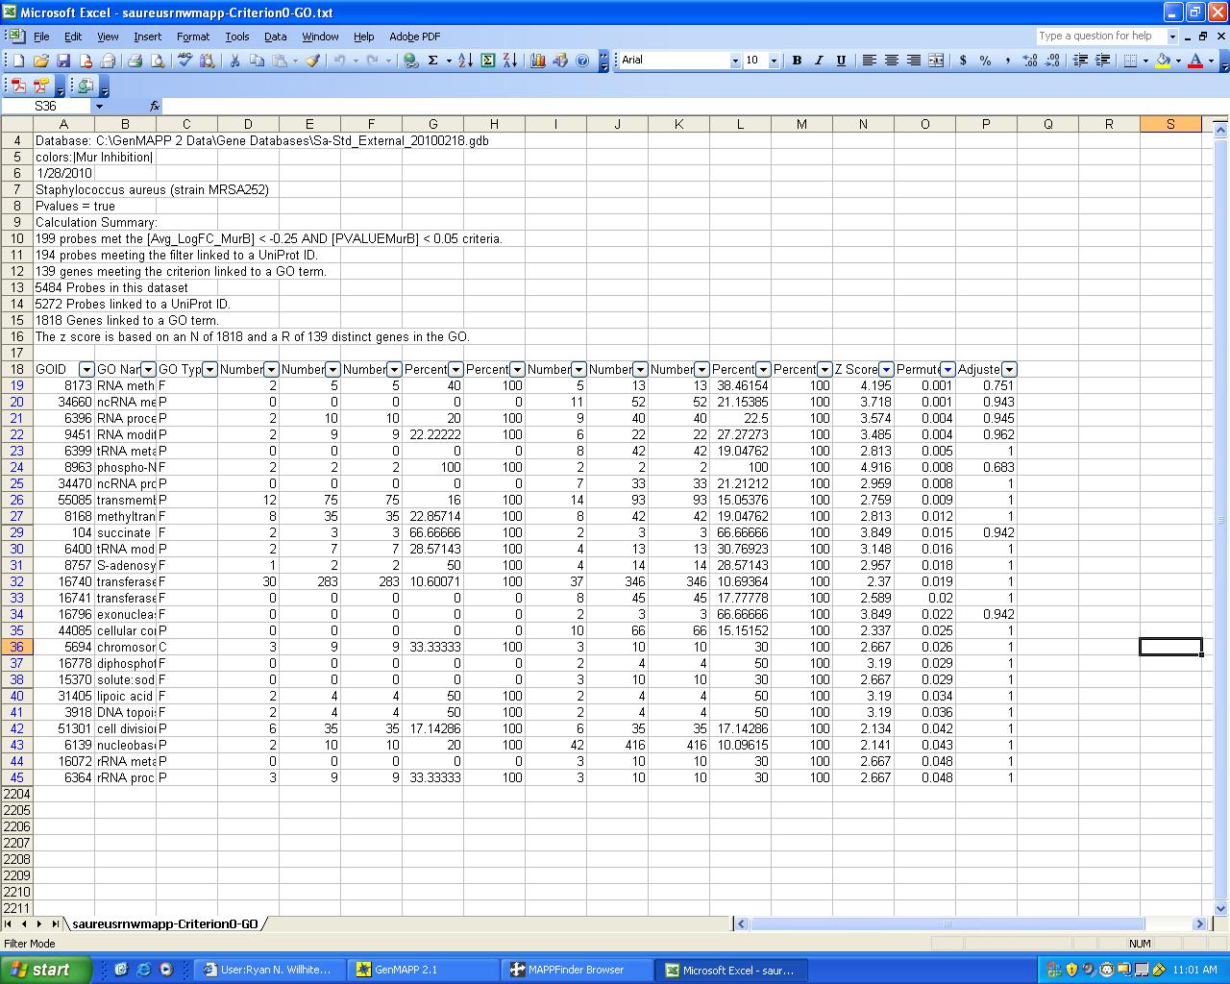Expand the Z Score filter dropdown
Screen dimensions: 1230x984
pos(886,370)
